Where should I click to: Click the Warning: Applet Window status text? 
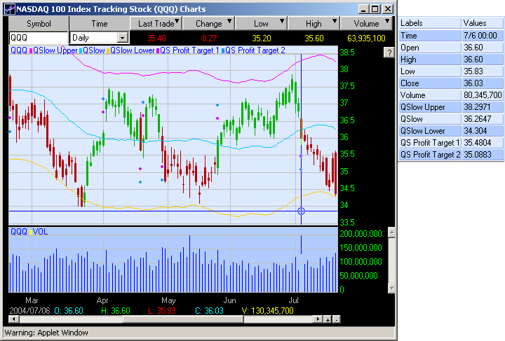46,333
